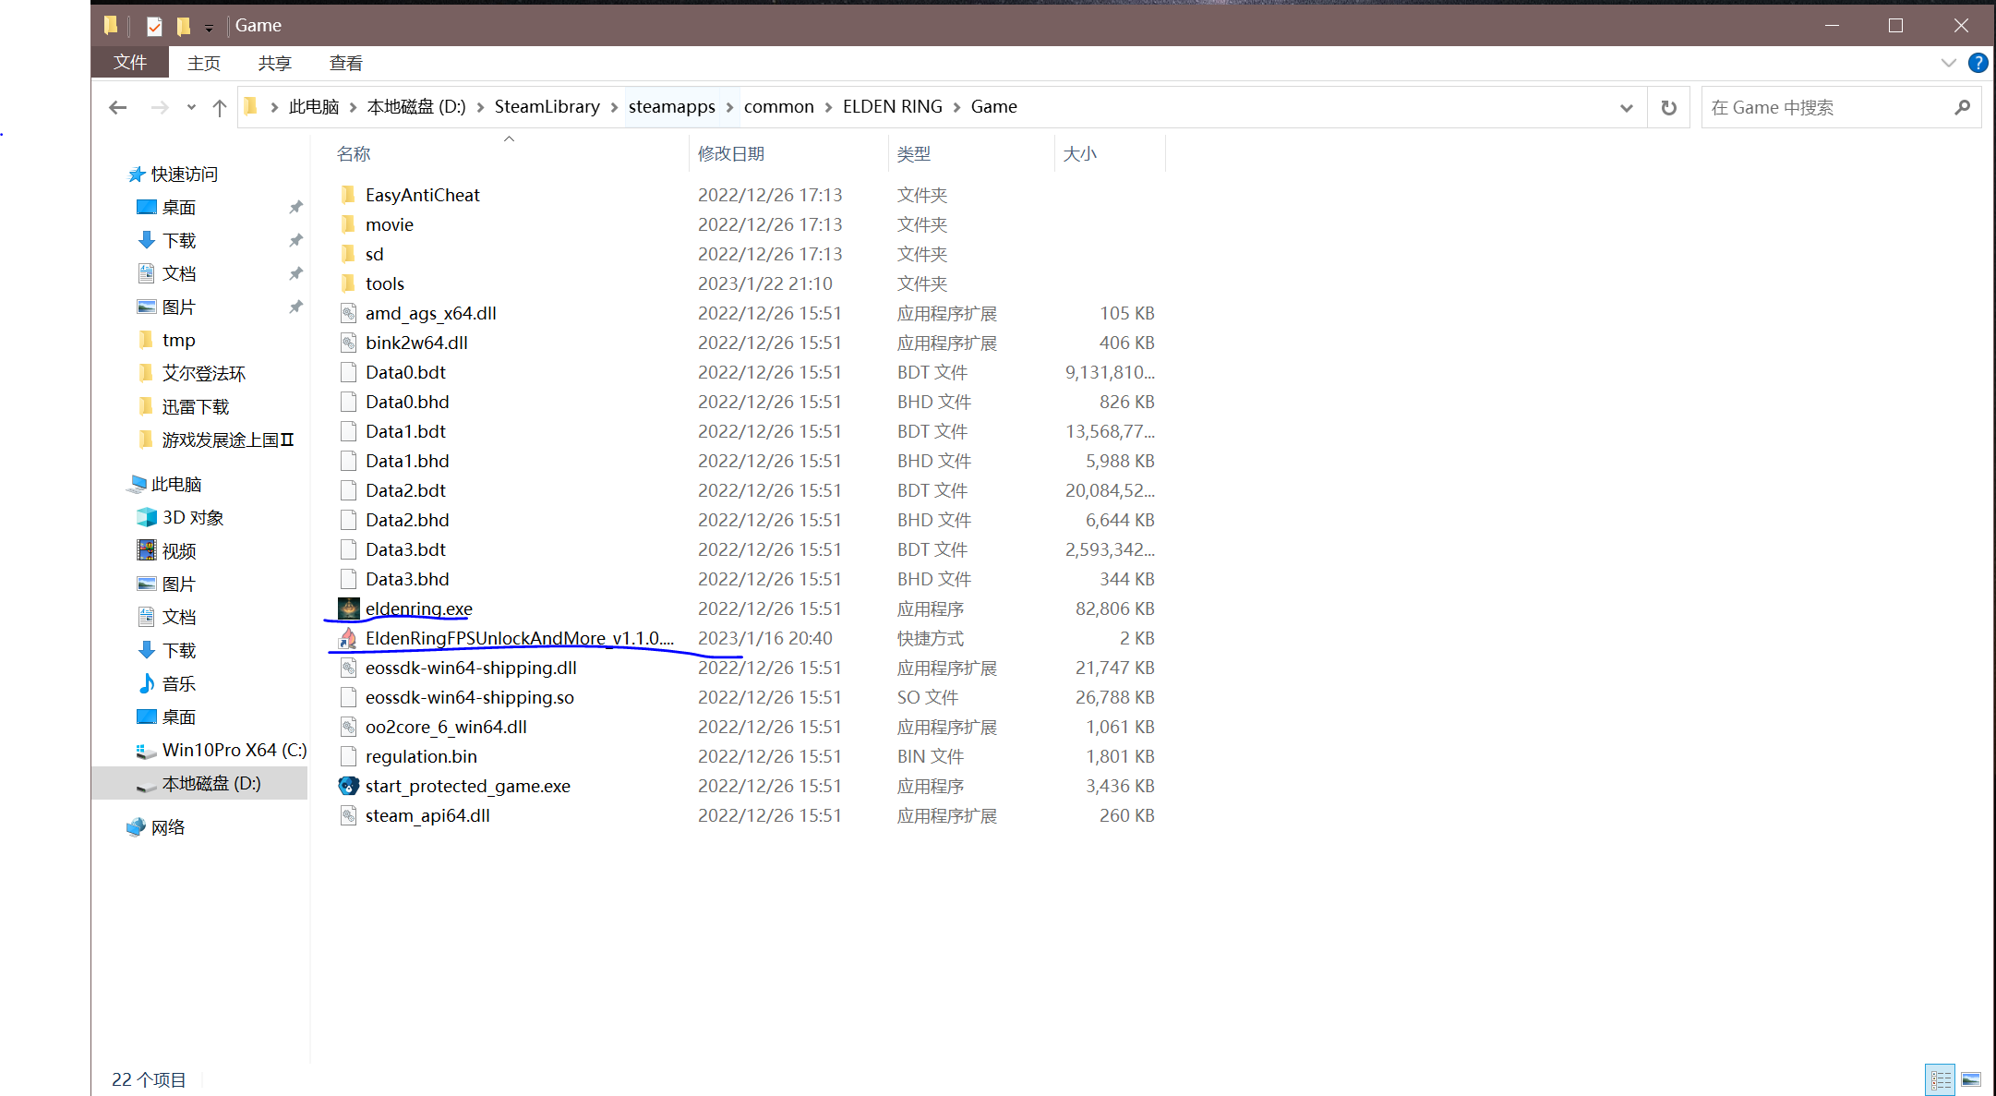Click the refresh button beside the address bar
1996x1096 pixels.
pos(1668,107)
